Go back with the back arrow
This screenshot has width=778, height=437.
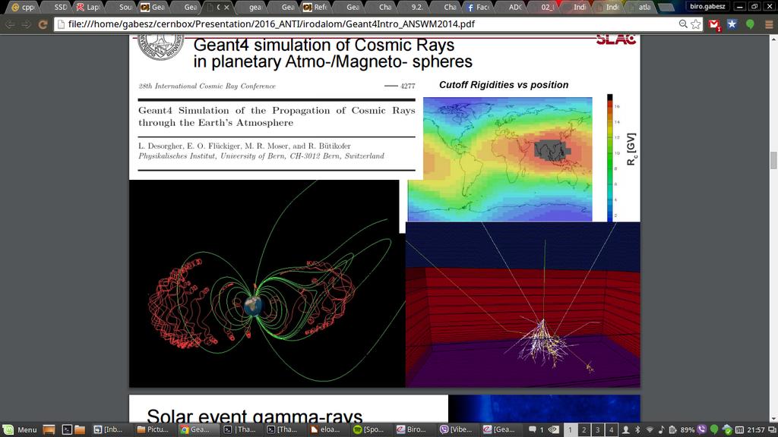(11, 24)
